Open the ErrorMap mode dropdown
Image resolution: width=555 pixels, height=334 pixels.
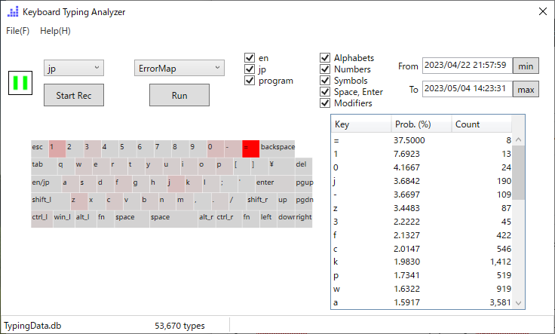point(179,68)
